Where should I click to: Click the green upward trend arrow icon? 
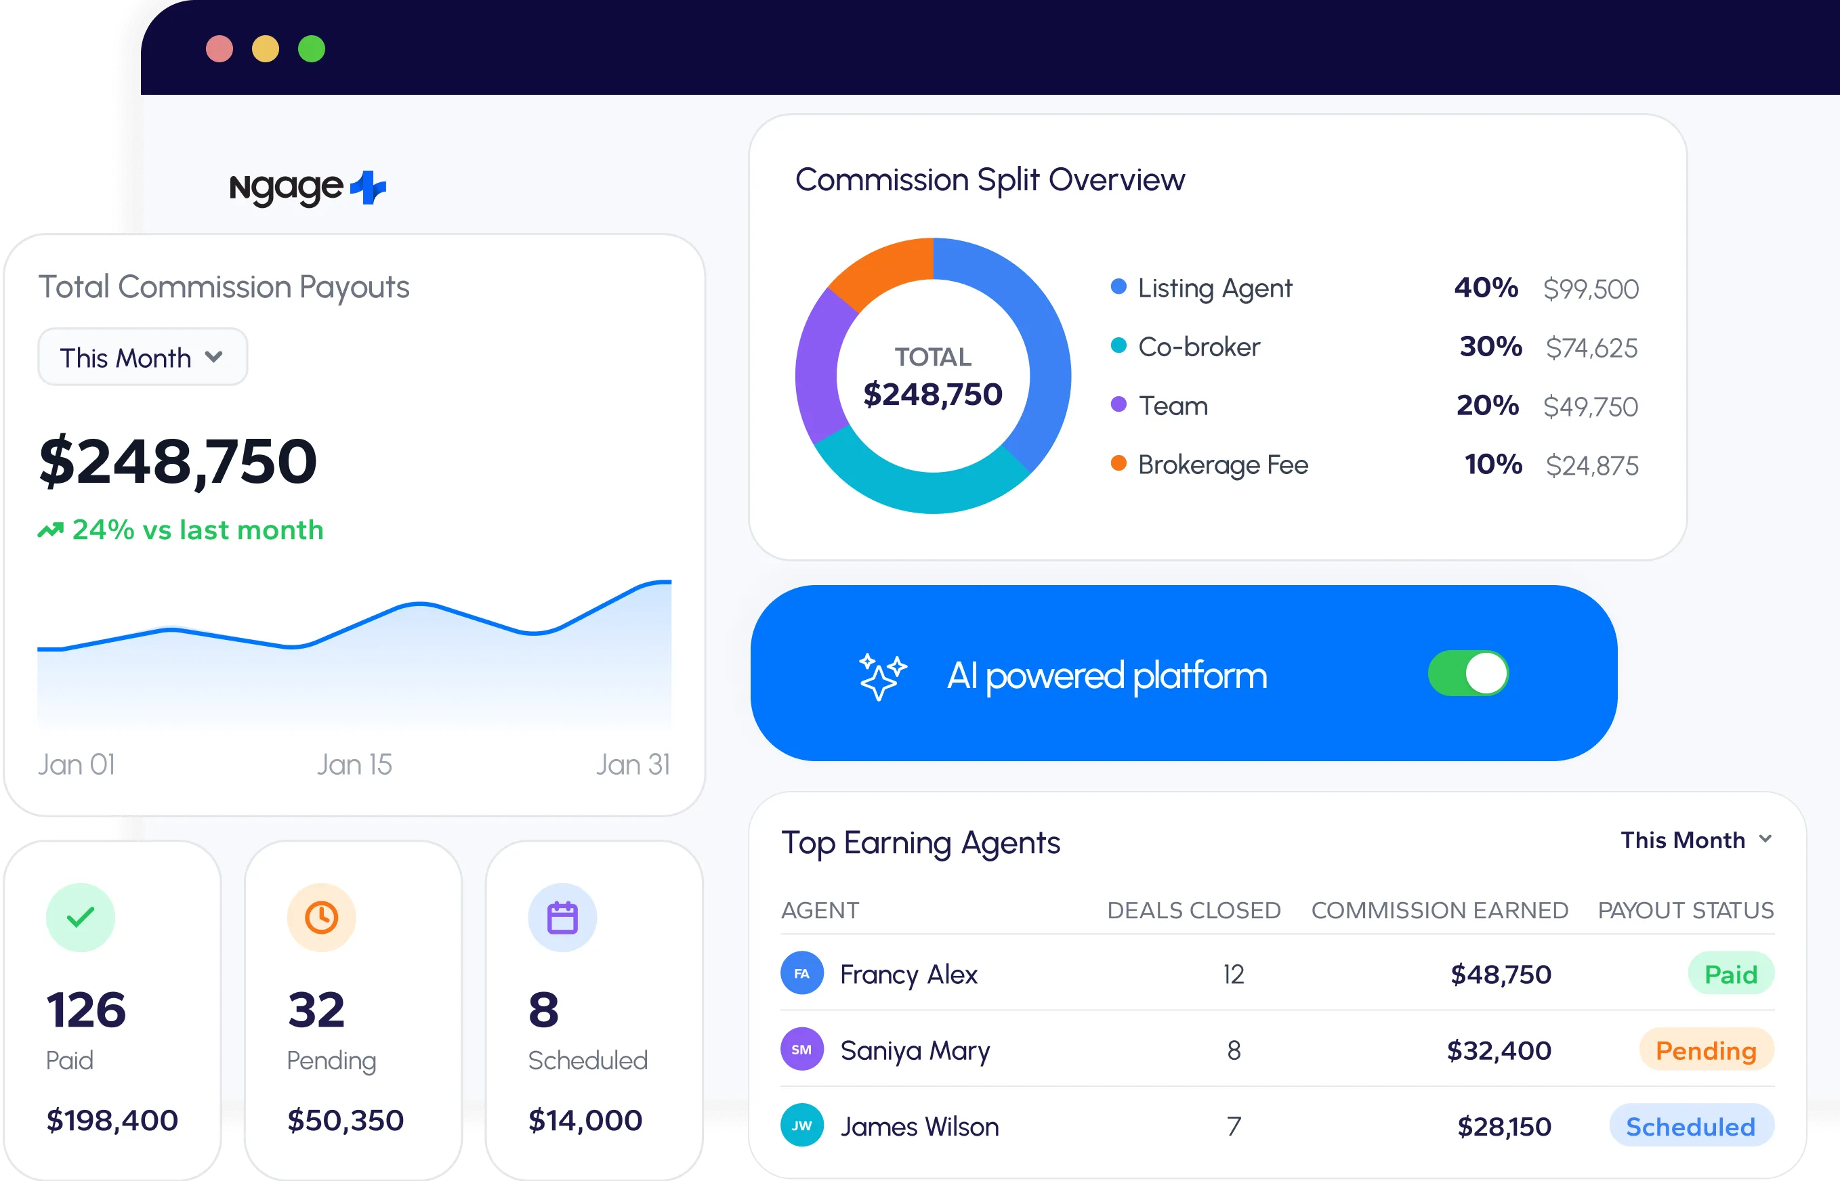pyautogui.click(x=51, y=530)
